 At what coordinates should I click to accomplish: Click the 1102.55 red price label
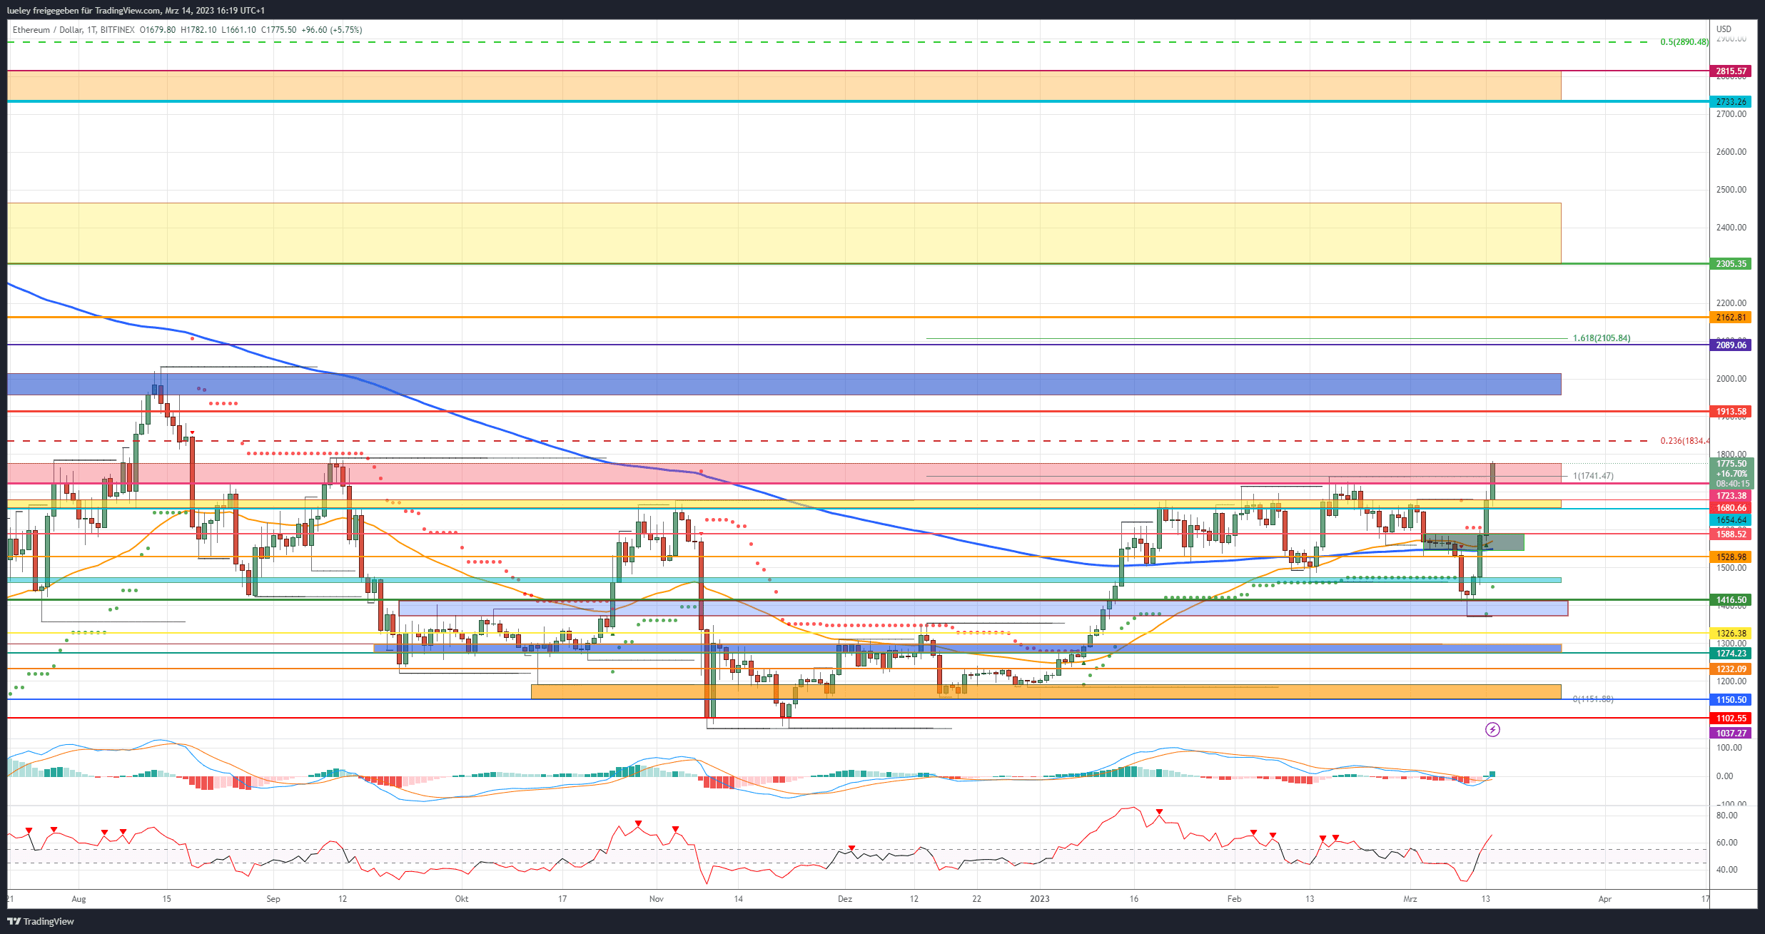click(x=1731, y=719)
